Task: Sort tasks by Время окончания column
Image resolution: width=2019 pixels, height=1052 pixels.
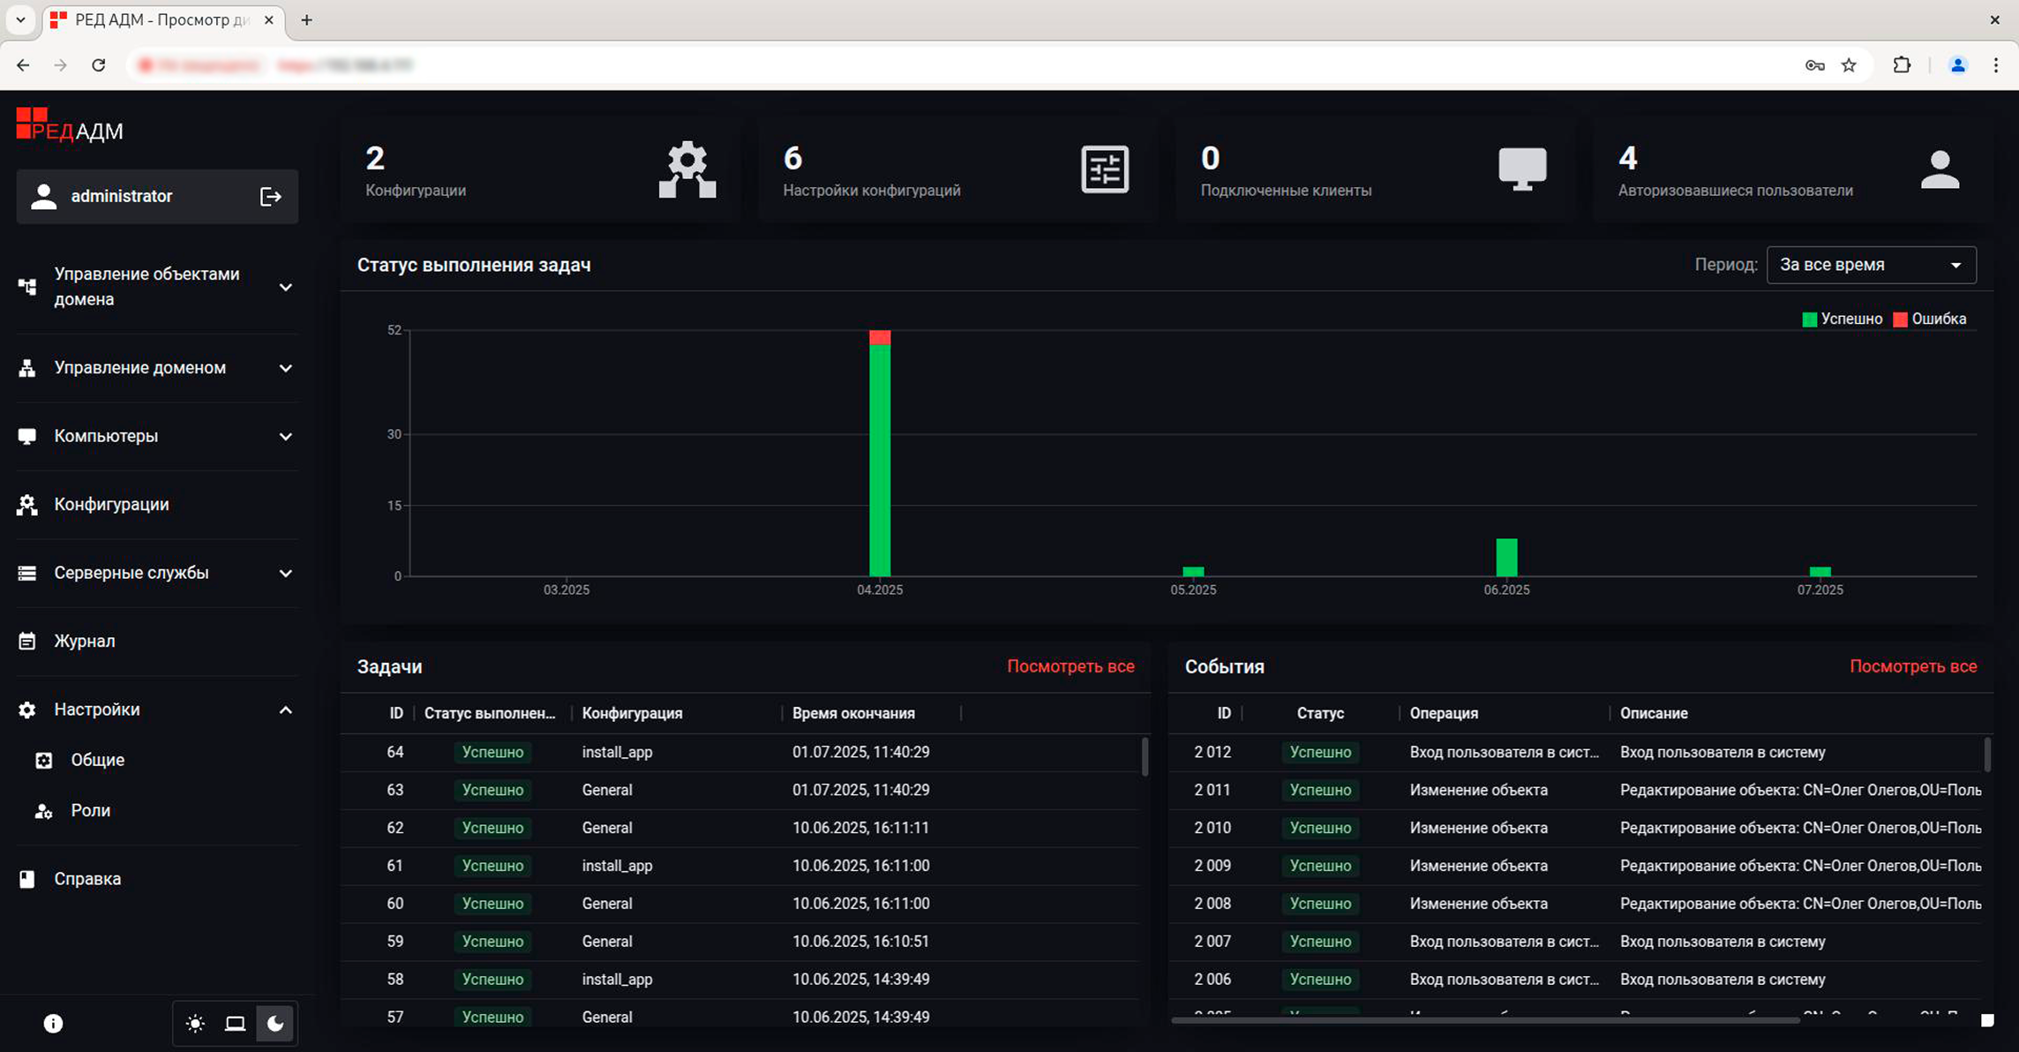Action: click(x=852, y=713)
